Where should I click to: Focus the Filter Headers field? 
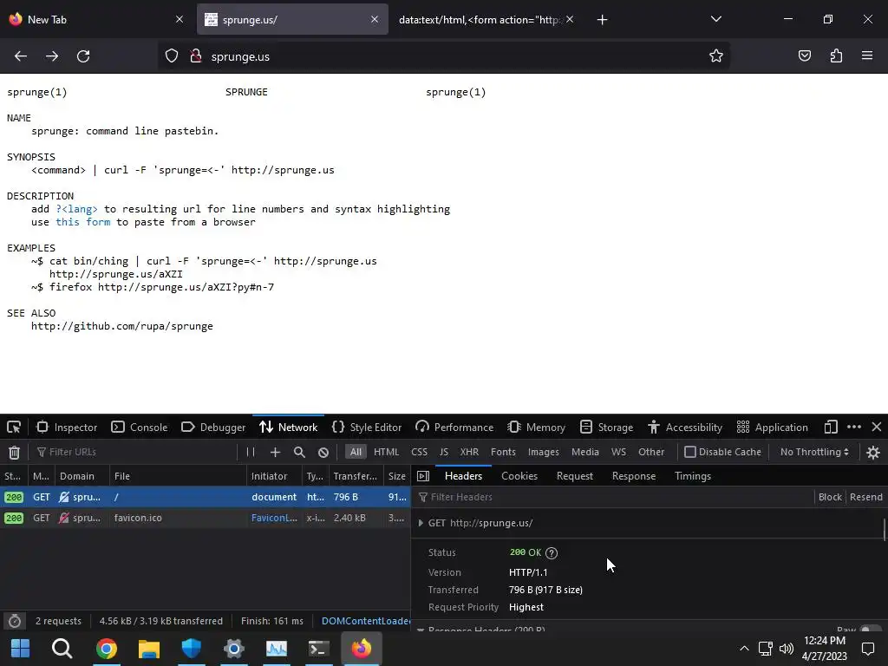pyautogui.click(x=615, y=497)
